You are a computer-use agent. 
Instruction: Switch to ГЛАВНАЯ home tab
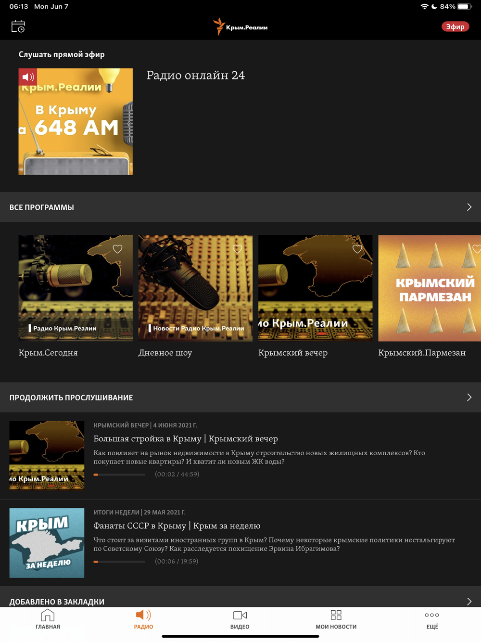48,619
